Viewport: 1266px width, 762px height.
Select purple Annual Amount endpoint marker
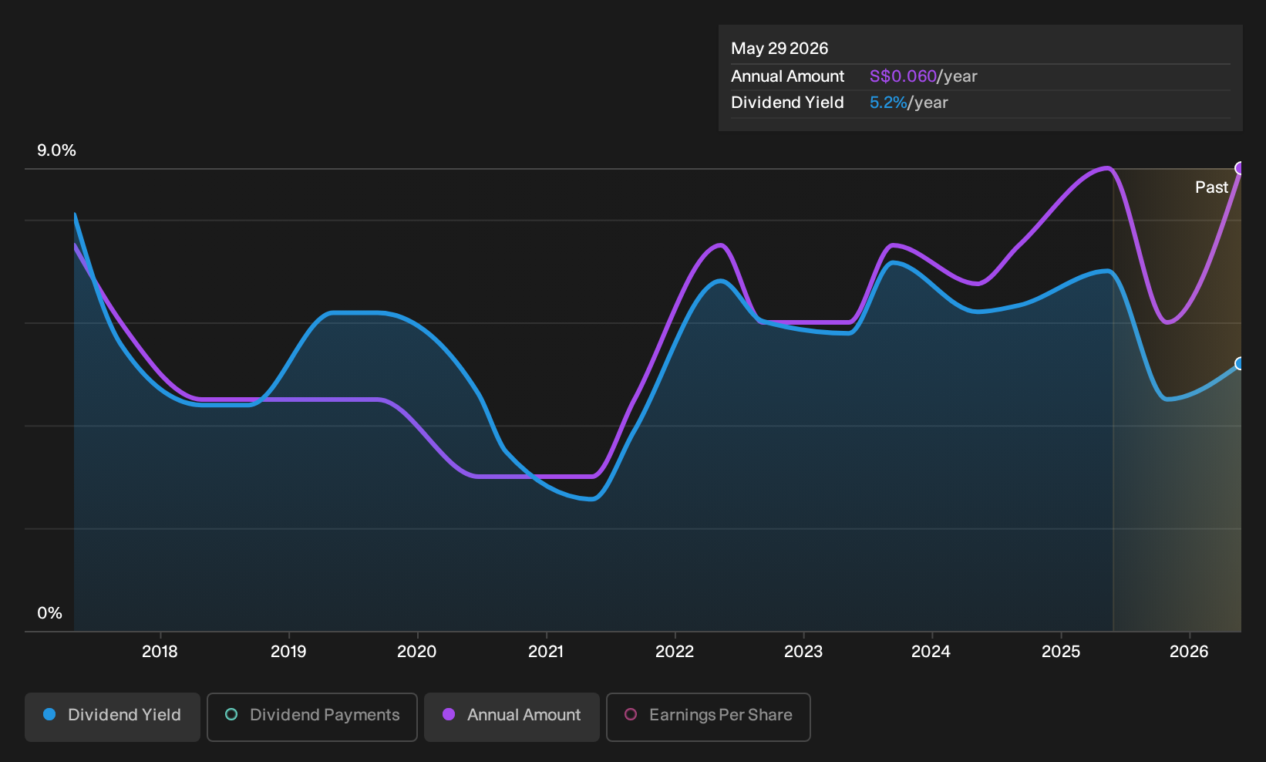tap(1240, 168)
